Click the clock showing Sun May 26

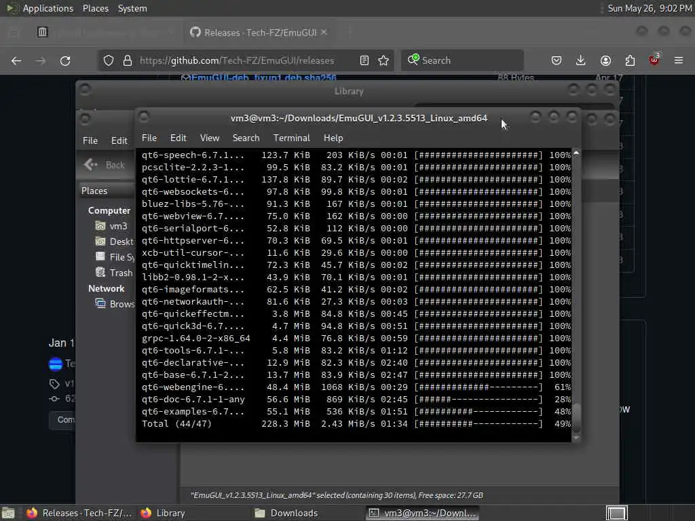tap(650, 8)
